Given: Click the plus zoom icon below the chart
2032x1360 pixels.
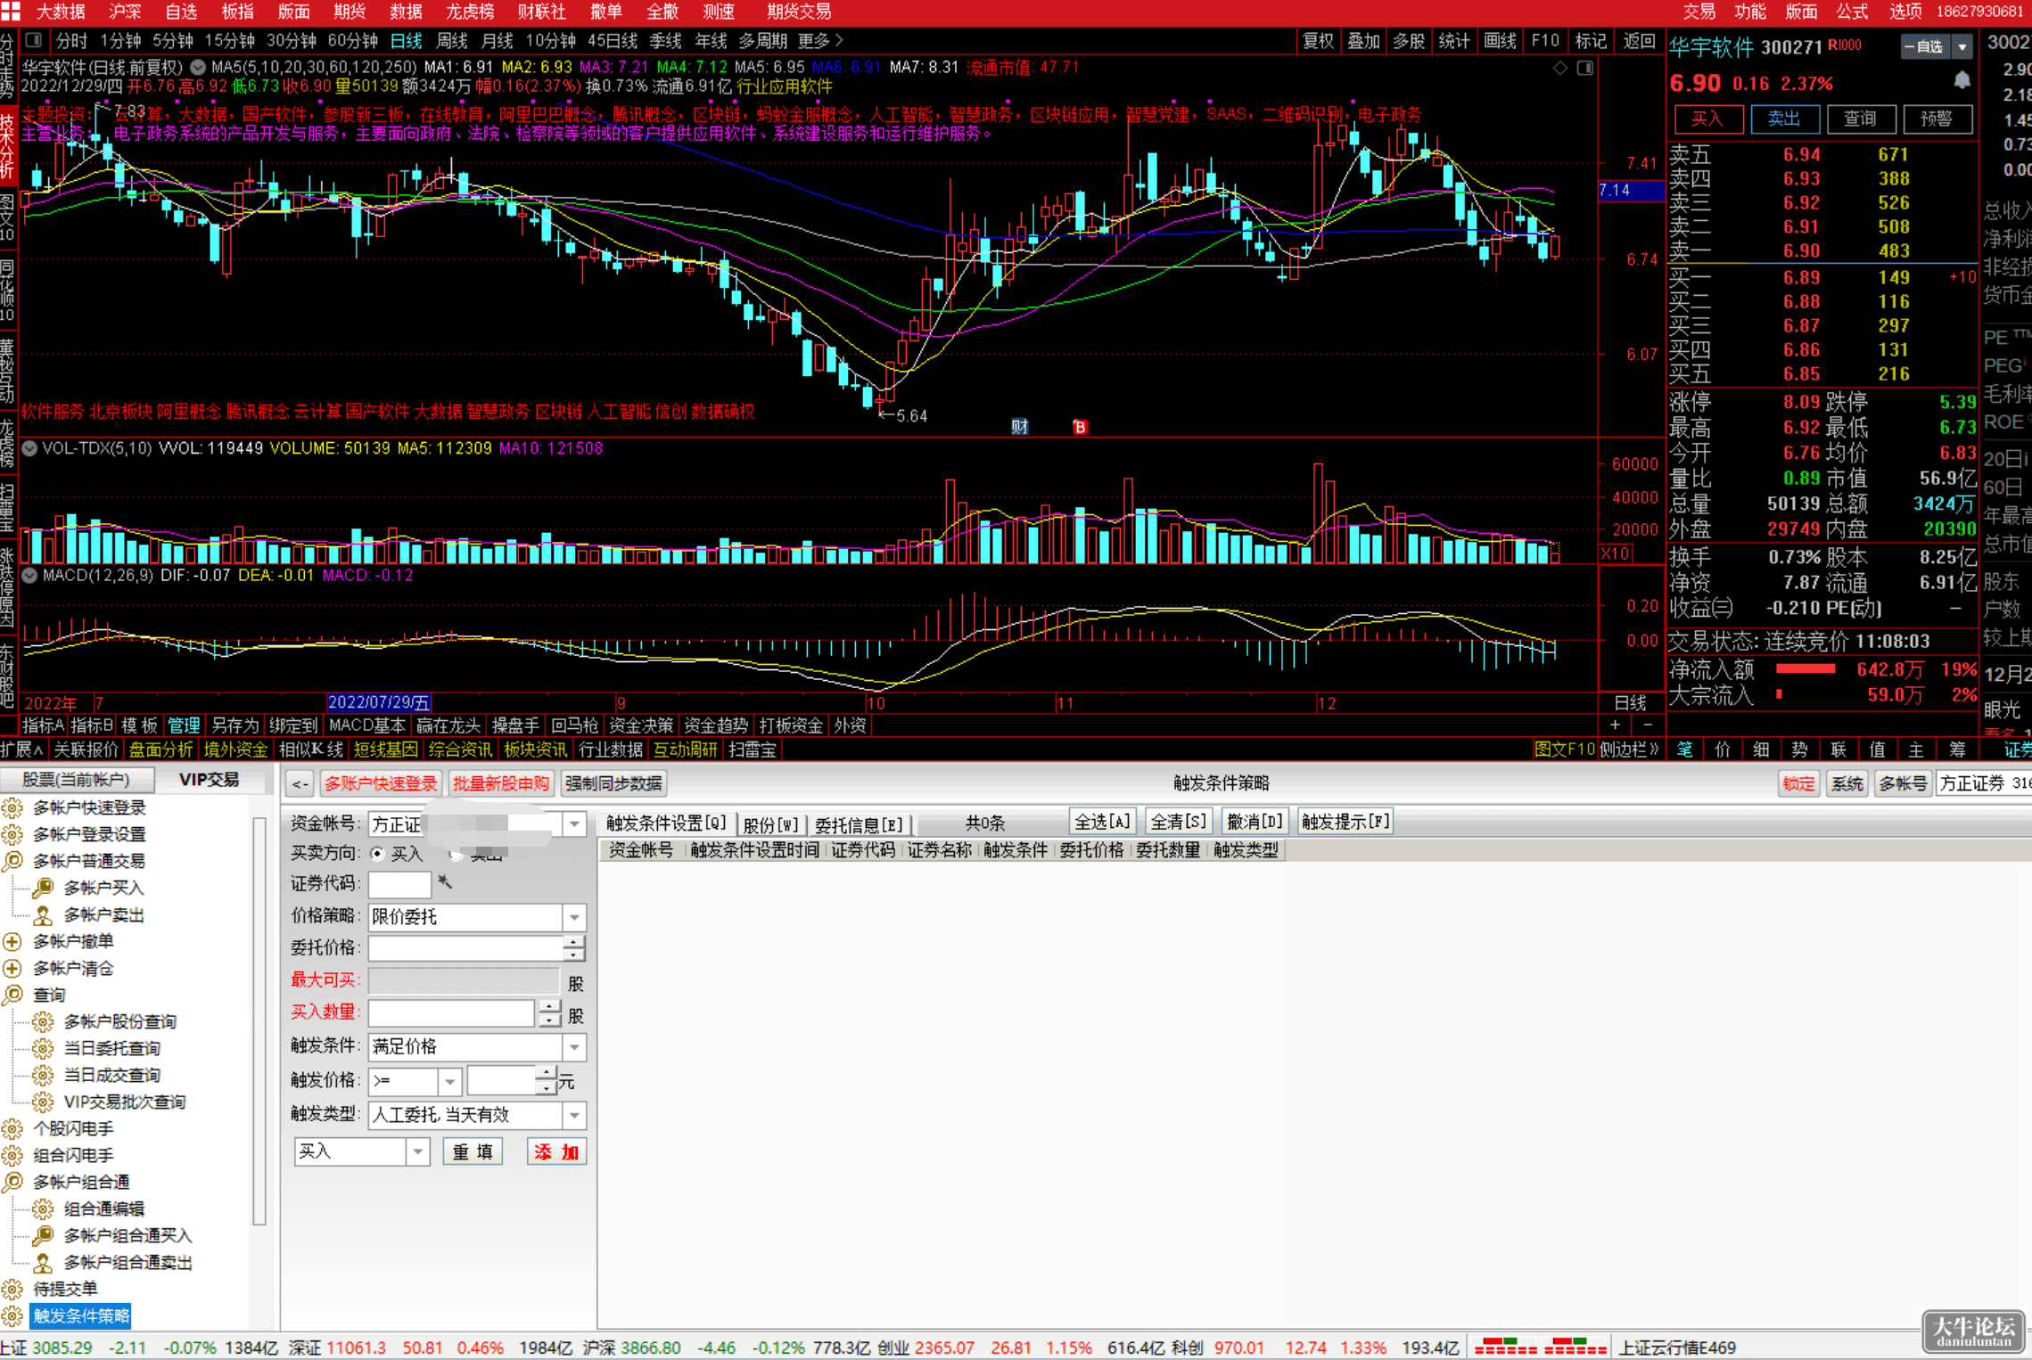Looking at the screenshot, I should pos(1615,725).
